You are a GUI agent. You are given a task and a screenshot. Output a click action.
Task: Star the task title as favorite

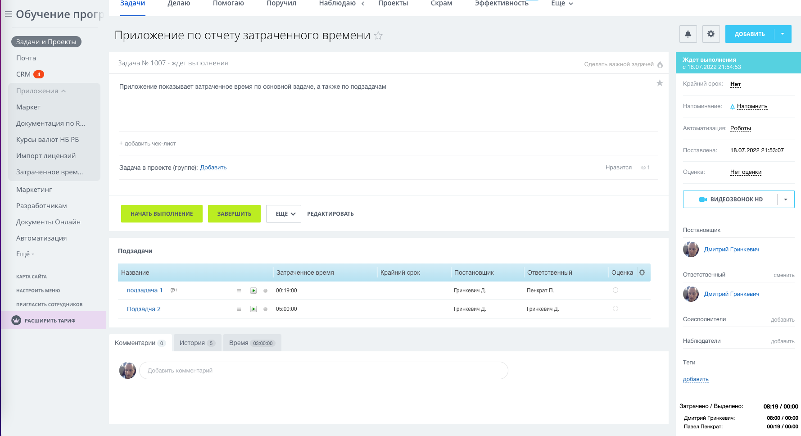[378, 36]
